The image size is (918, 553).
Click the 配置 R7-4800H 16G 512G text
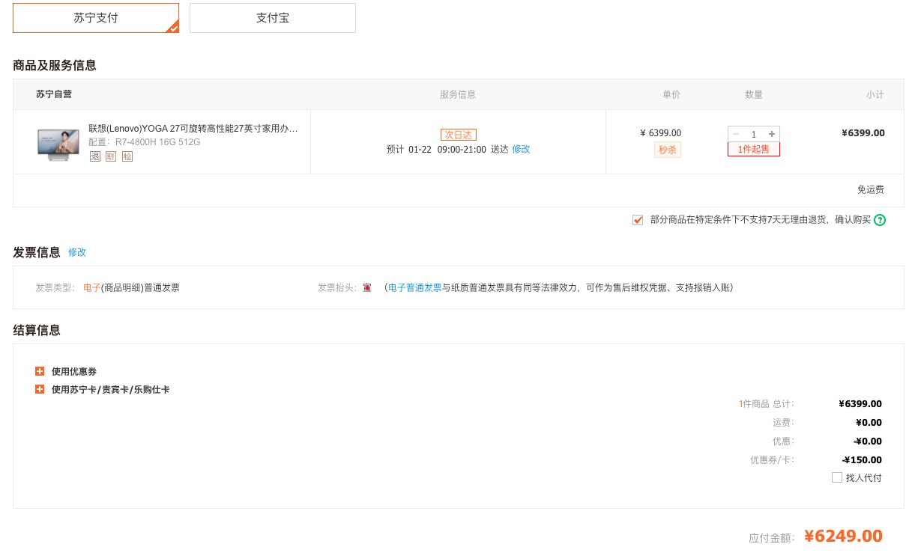[x=145, y=142]
